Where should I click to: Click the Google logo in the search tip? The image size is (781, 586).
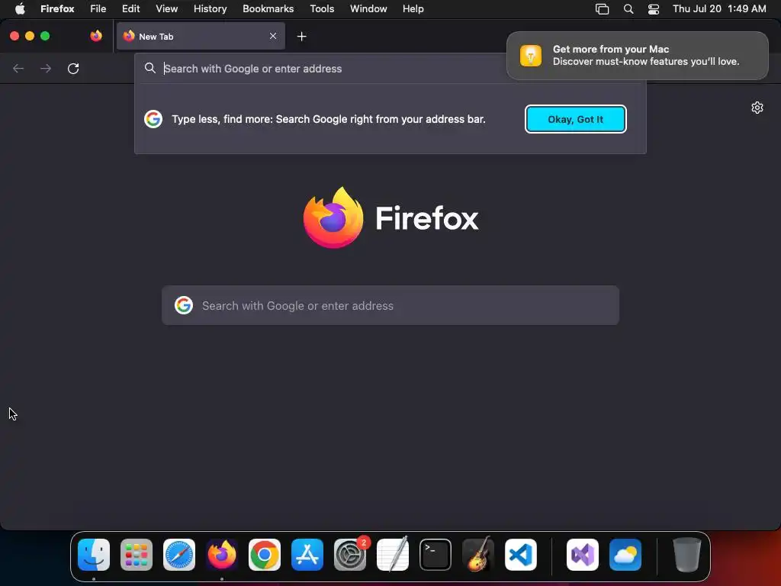(x=153, y=119)
